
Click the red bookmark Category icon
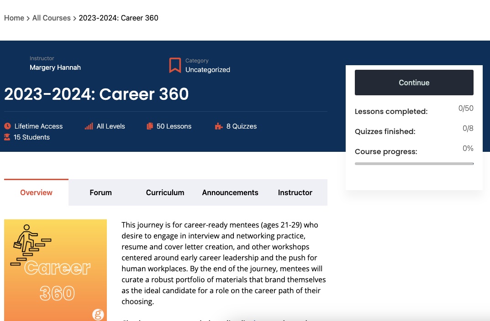(x=175, y=65)
